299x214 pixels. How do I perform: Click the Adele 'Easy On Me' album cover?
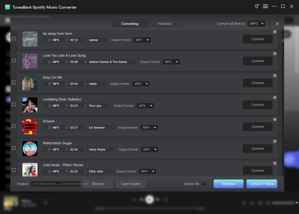tap(30, 83)
